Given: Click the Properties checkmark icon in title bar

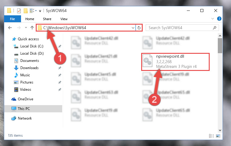Looking at the screenshot, I should (19, 11).
